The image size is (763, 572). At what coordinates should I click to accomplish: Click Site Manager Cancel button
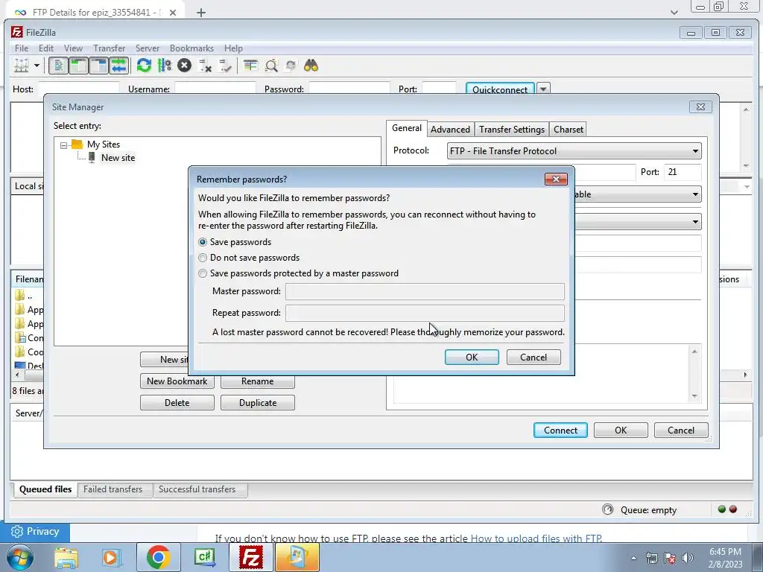[x=681, y=430]
